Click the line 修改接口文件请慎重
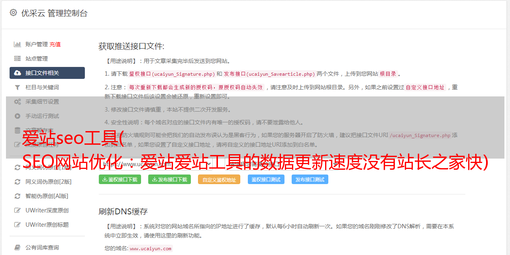Screen dimensions: 510x255 point(168,109)
